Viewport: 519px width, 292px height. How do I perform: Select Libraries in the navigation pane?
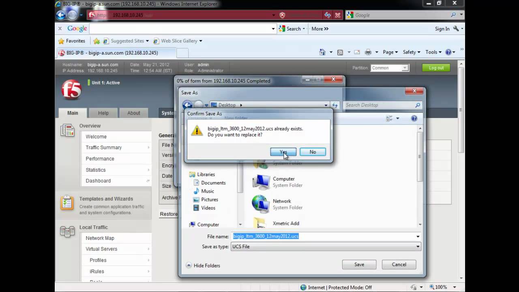point(202,174)
